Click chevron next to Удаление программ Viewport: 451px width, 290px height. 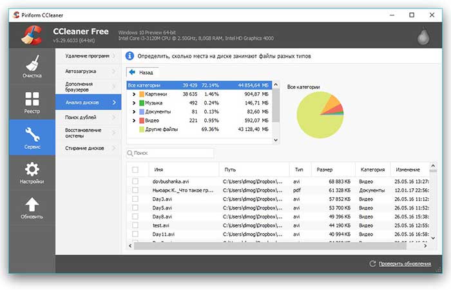point(114,56)
